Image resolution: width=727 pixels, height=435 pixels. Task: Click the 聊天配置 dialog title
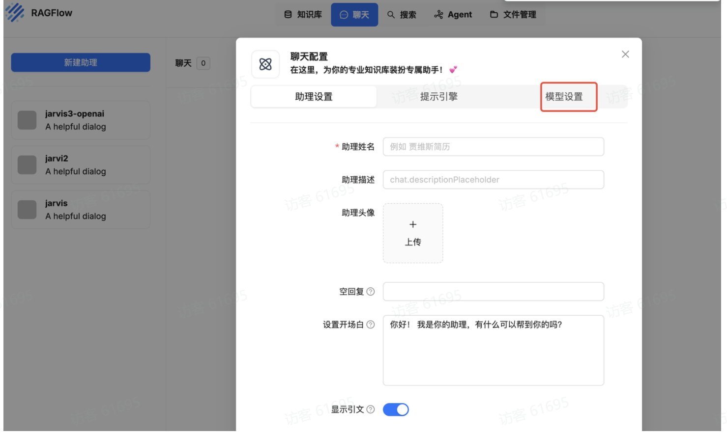(309, 56)
